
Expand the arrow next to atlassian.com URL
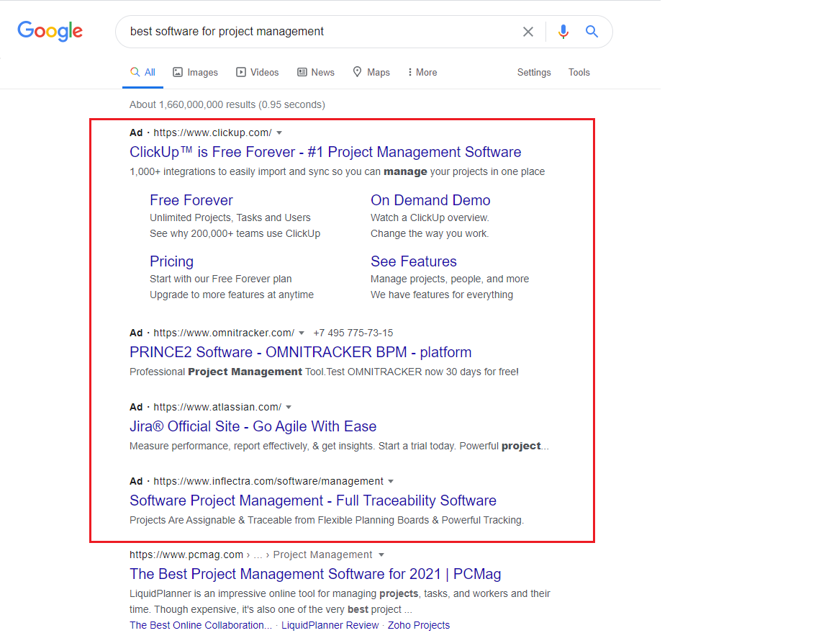pos(289,407)
